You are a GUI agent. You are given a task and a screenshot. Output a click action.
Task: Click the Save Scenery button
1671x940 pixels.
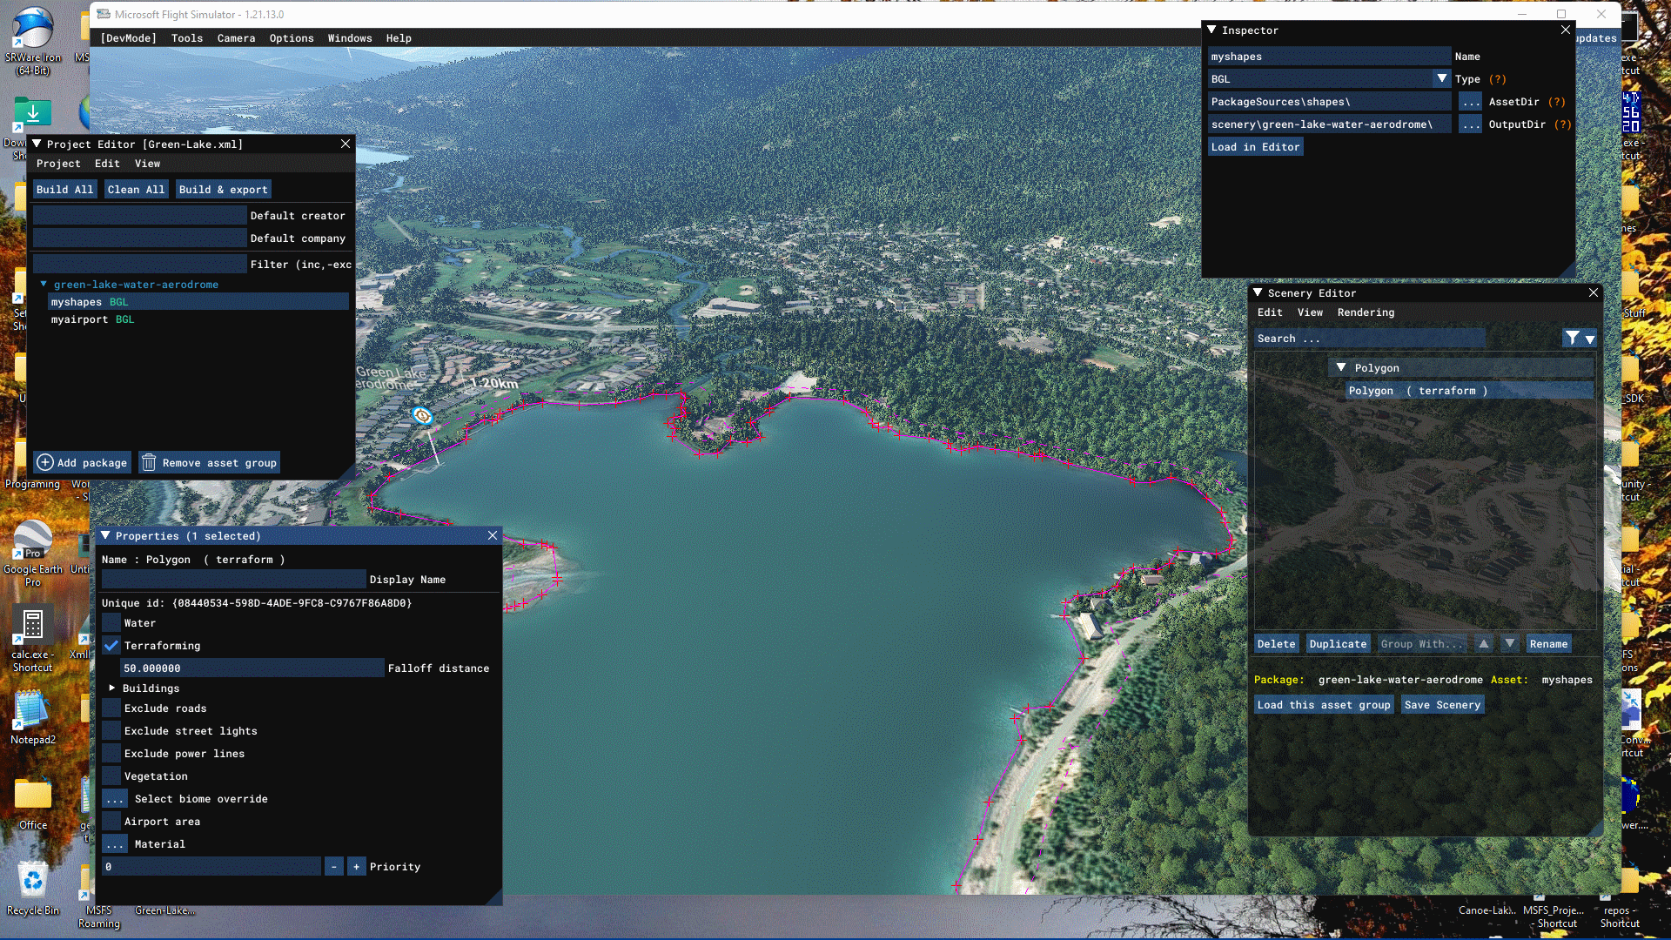1442,705
